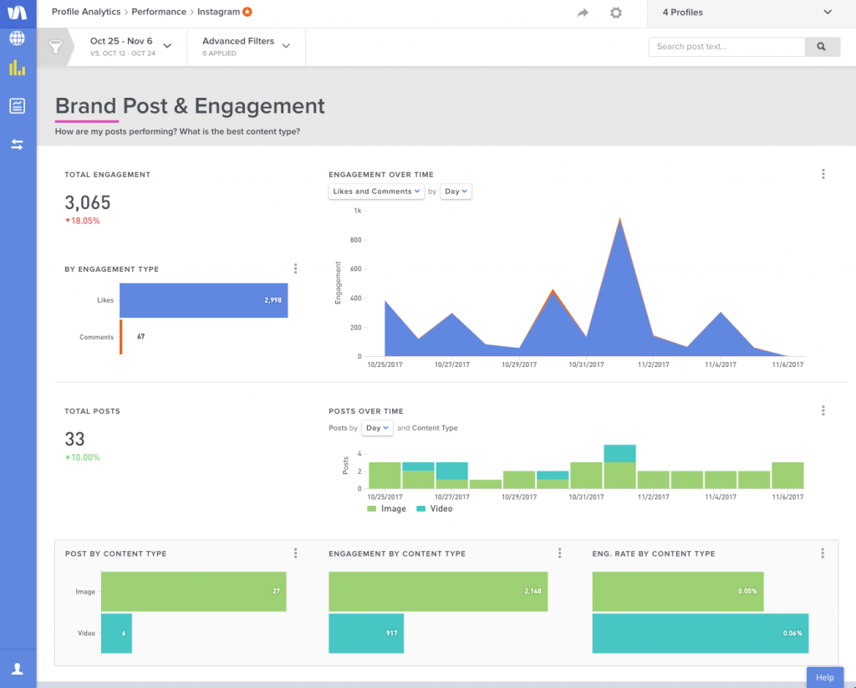The image size is (856, 688).
Task: Open the Likes and Comments dropdown
Action: click(x=376, y=191)
